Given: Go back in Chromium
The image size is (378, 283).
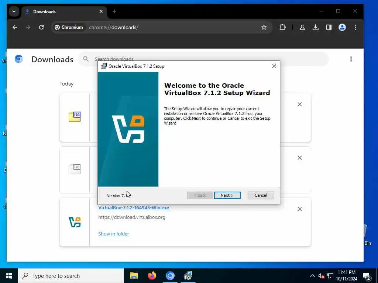Looking at the screenshot, I should pyautogui.click(x=15, y=27).
